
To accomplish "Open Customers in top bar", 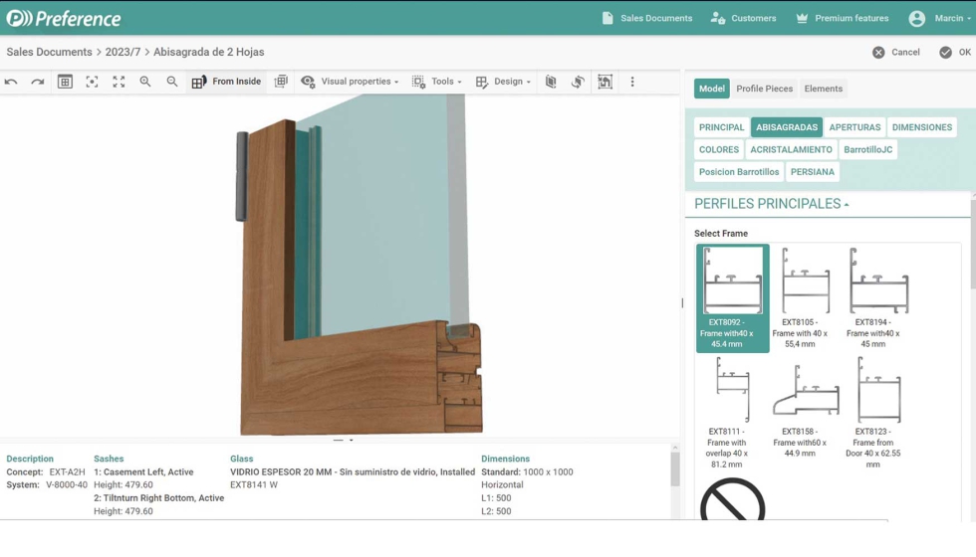I will tap(744, 18).
